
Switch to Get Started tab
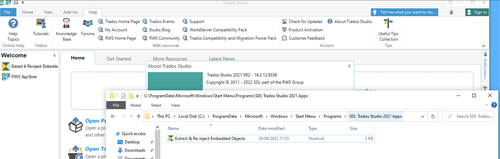(x=119, y=59)
